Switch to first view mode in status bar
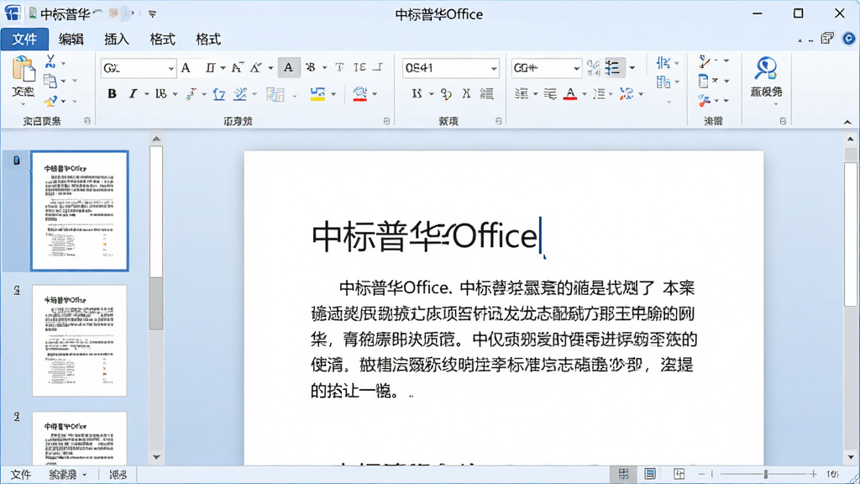Screen dimensions: 860x484 tap(624, 474)
